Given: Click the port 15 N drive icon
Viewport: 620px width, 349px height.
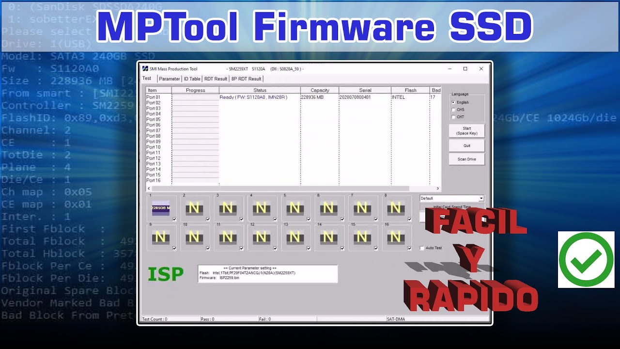Looking at the screenshot, I should [362, 238].
